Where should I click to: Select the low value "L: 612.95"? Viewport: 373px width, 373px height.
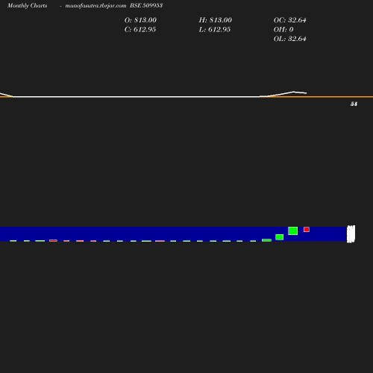pos(215,30)
